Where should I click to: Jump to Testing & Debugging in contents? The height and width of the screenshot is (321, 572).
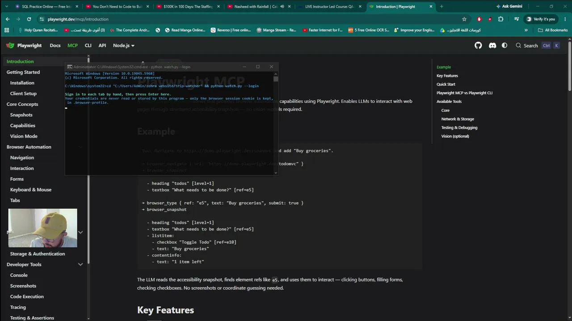(x=459, y=128)
